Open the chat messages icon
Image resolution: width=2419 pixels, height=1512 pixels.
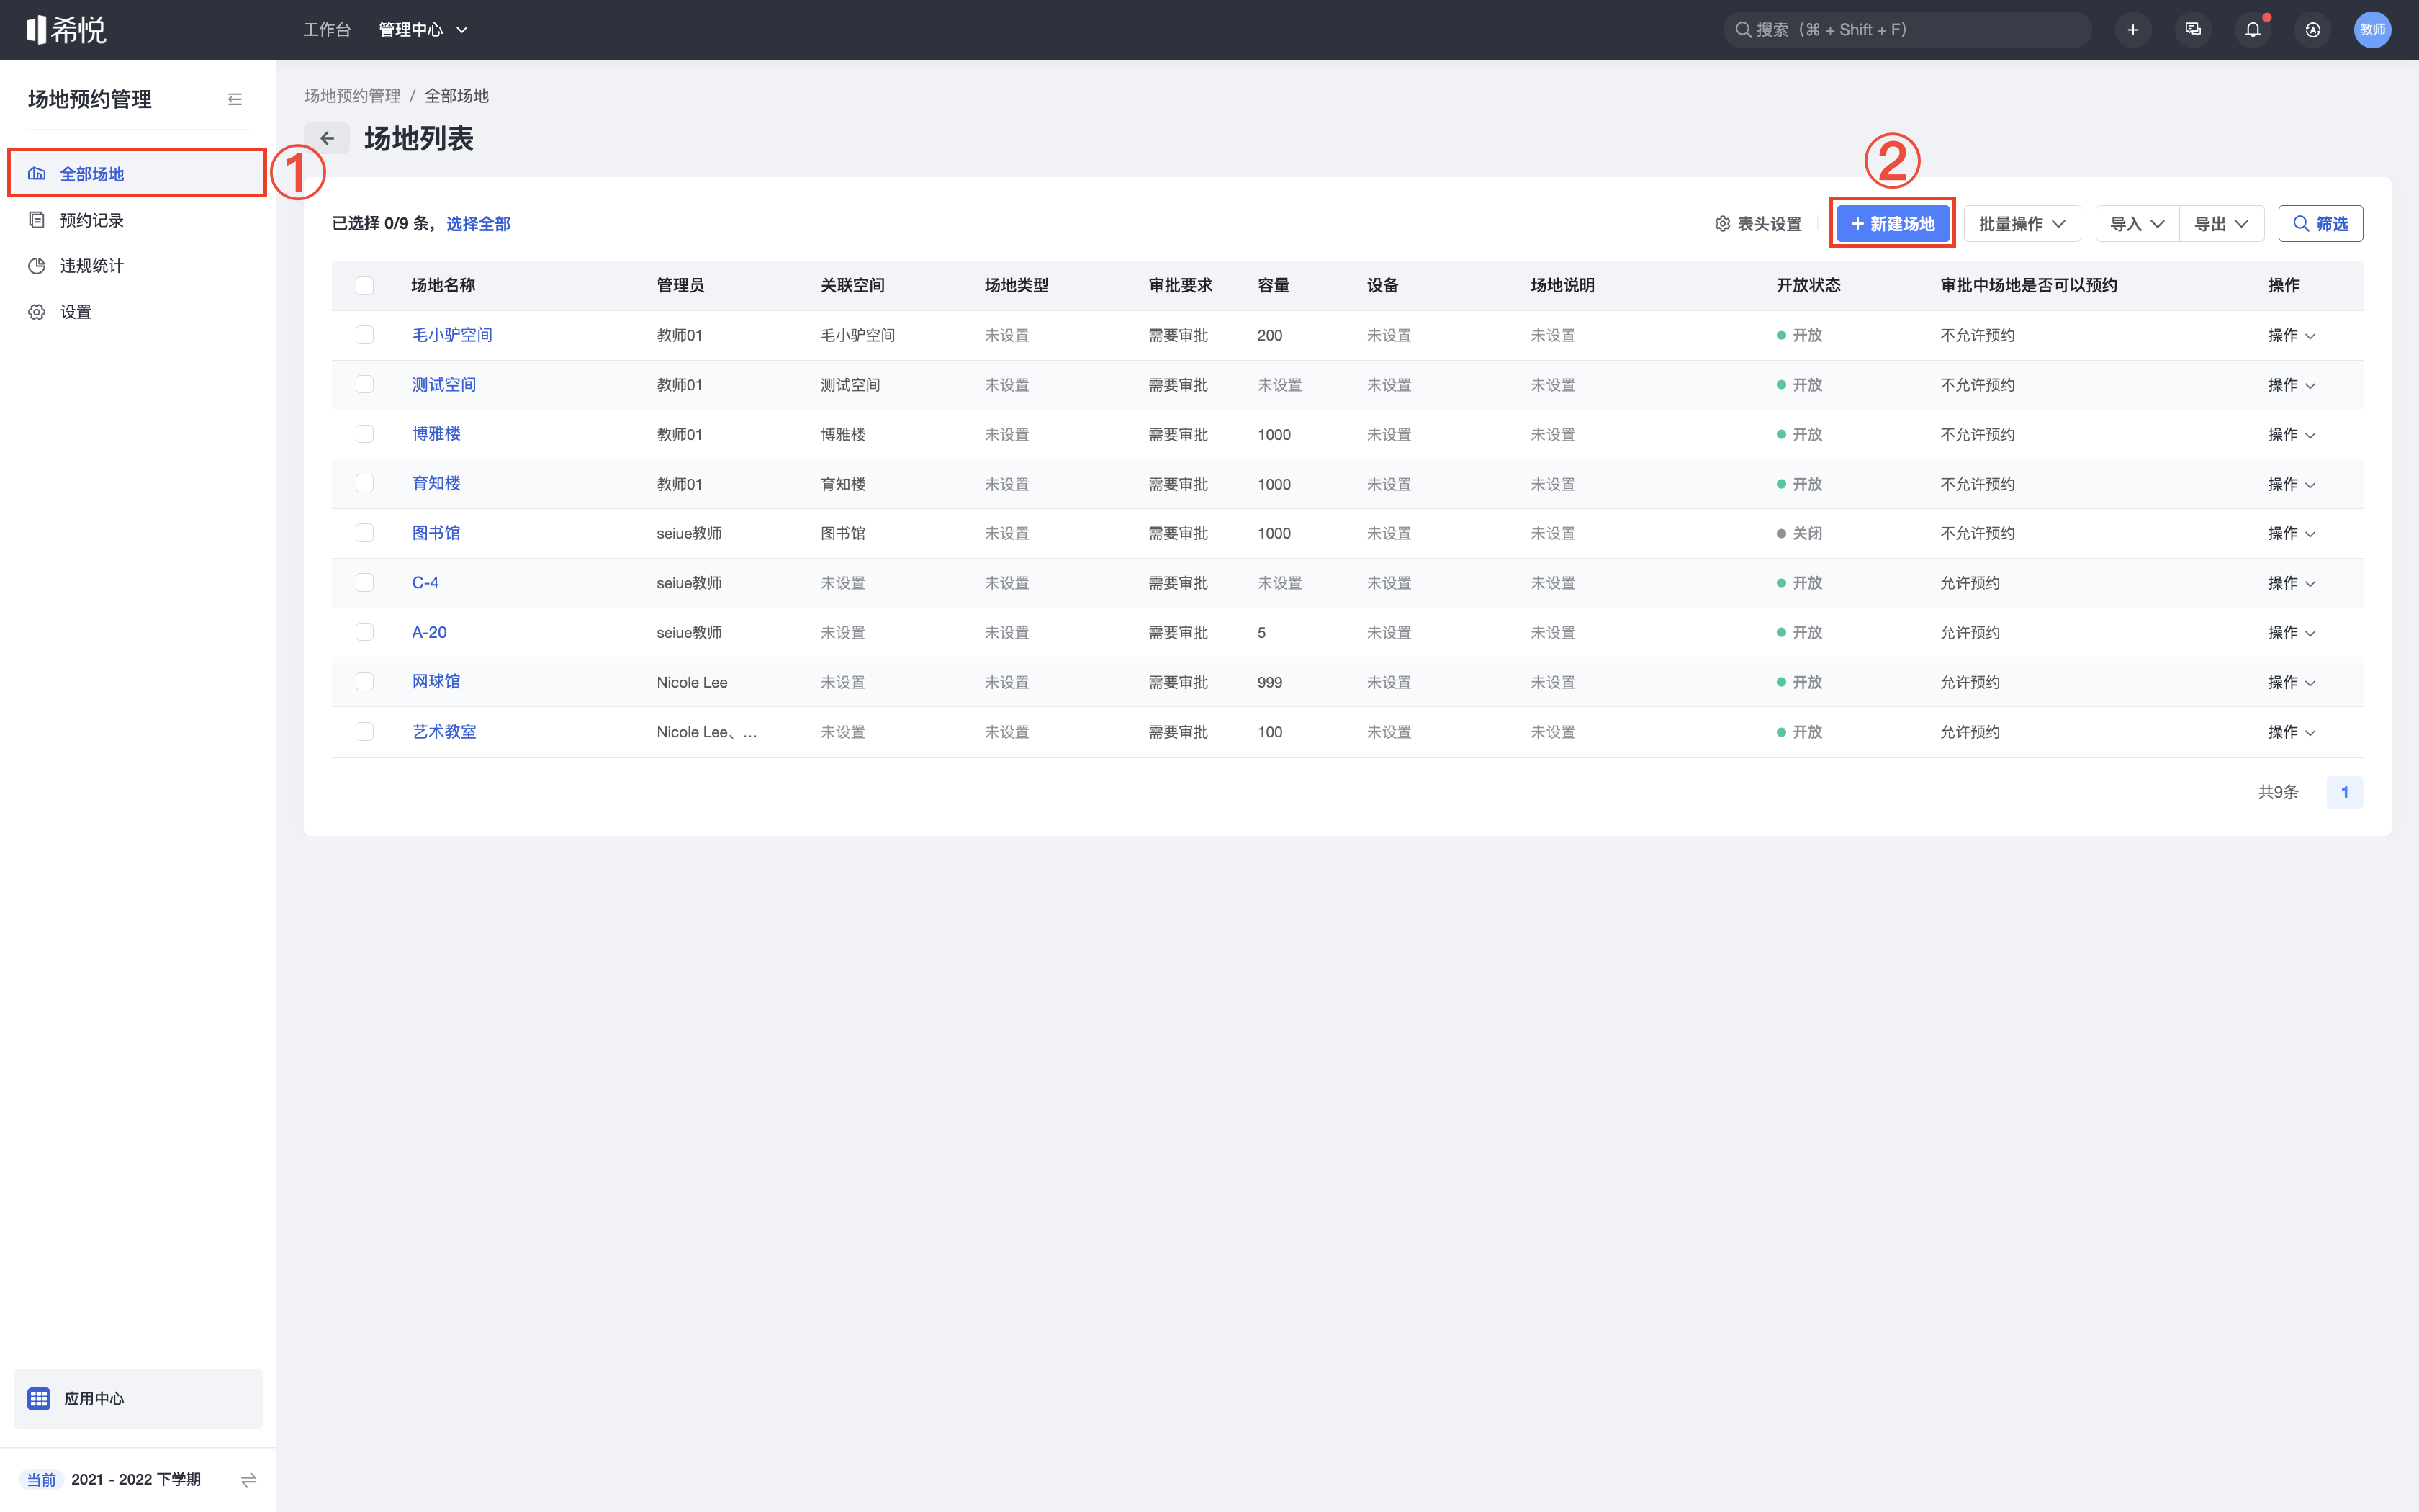tap(2192, 30)
